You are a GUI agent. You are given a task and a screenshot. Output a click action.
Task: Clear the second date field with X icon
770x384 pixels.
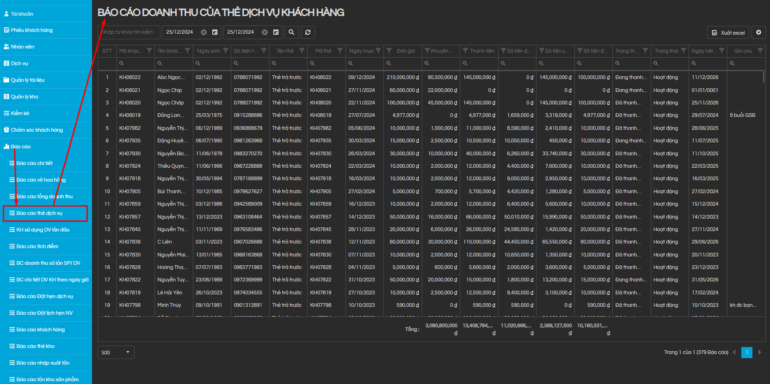265,32
